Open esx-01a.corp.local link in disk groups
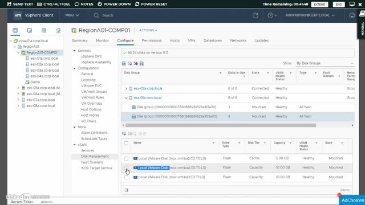This screenshot has height=205, width=365. 147,98
